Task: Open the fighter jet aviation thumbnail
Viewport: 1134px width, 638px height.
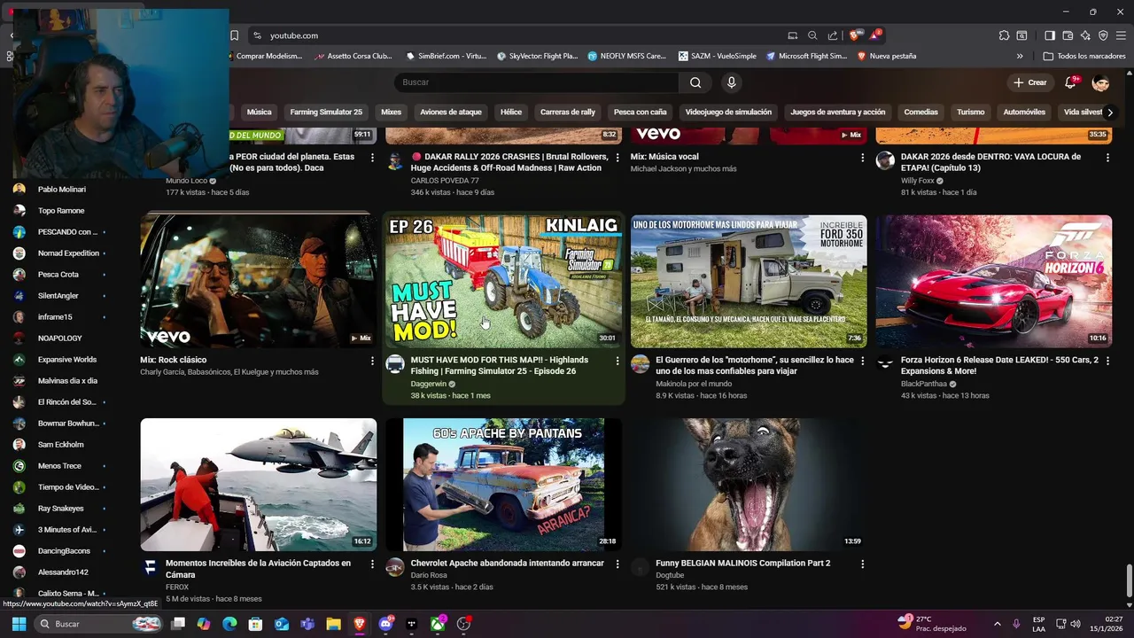Action: point(258,485)
